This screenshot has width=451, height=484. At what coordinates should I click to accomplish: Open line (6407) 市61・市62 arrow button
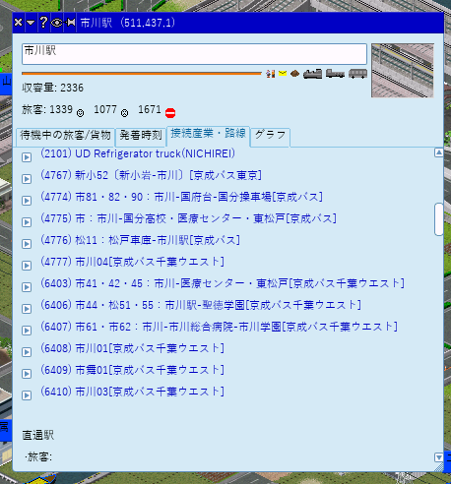(x=27, y=331)
